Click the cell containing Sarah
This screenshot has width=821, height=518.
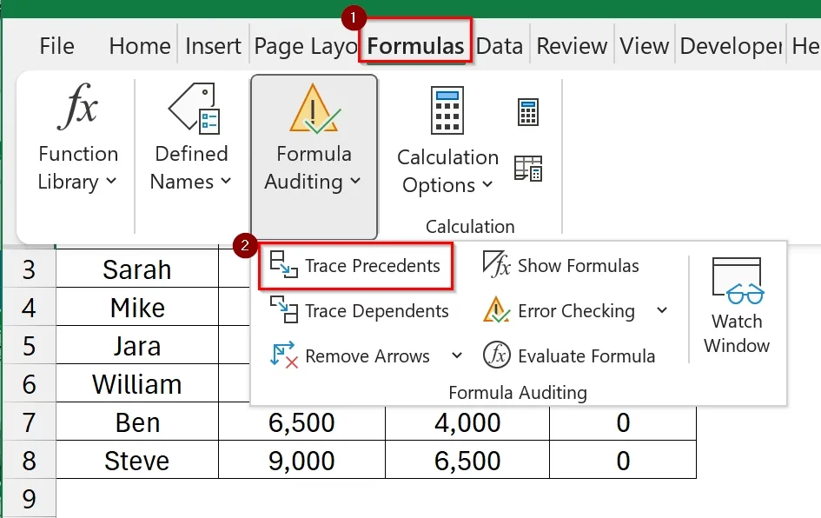point(137,269)
